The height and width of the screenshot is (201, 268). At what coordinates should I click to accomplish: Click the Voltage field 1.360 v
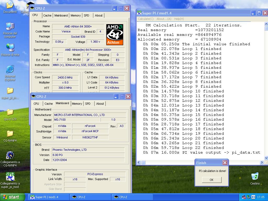[95, 42]
